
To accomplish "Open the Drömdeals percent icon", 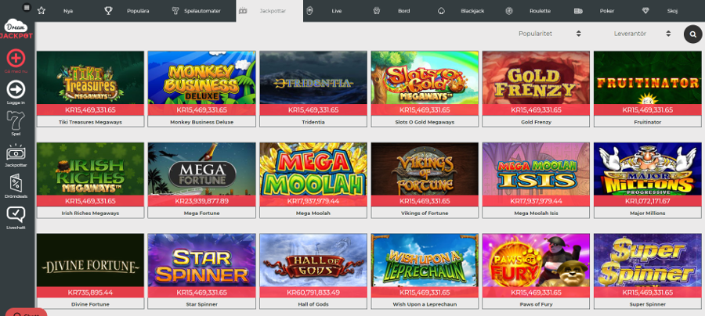I will coord(16,184).
